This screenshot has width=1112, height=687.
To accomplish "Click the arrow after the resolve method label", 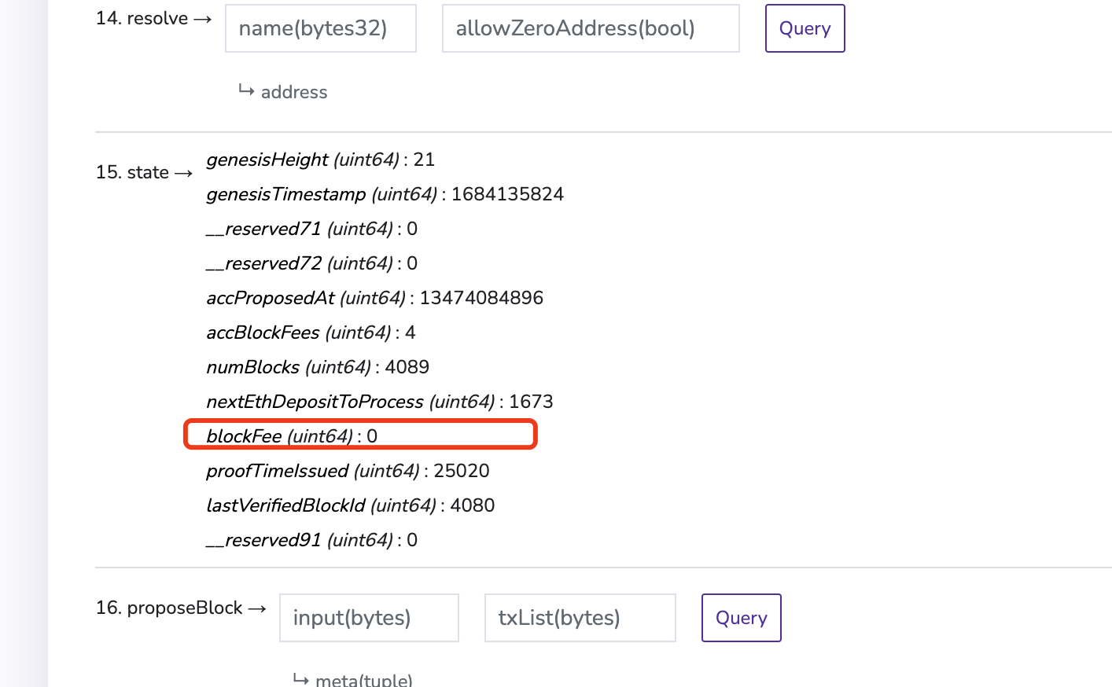I will (x=203, y=19).
